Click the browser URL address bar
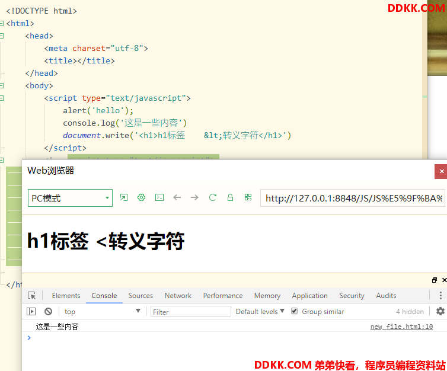 (x=353, y=198)
